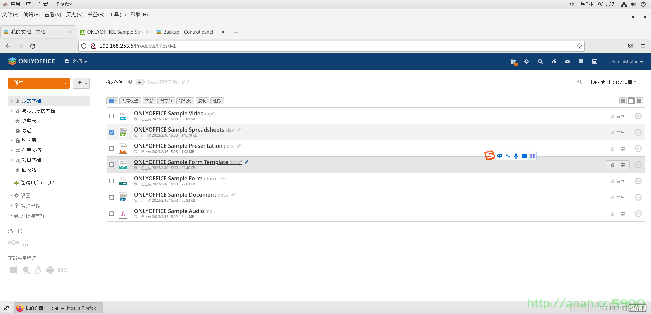651x314 pixels.
Task: Check the Sample Presentation checkbox
Action: coord(112,149)
